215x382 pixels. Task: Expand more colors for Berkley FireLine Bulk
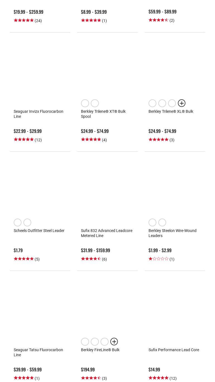coord(114,342)
